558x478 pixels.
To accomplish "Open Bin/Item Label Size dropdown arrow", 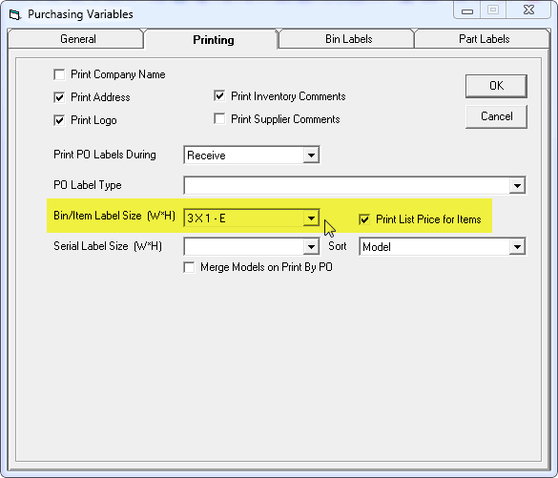I will tap(311, 218).
